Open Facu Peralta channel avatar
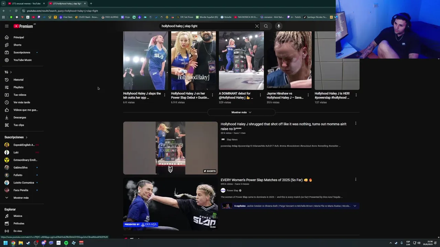The image size is (440, 247). [x=7, y=190]
